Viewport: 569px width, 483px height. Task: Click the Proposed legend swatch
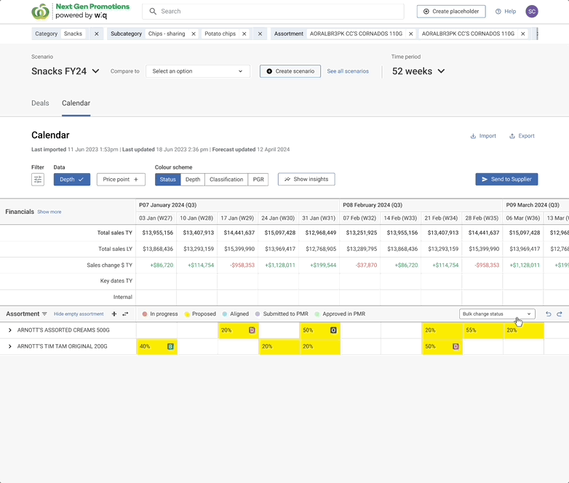point(187,314)
